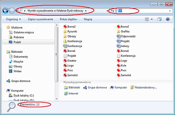Select Ulubione in the navigation pane

tap(14, 27)
